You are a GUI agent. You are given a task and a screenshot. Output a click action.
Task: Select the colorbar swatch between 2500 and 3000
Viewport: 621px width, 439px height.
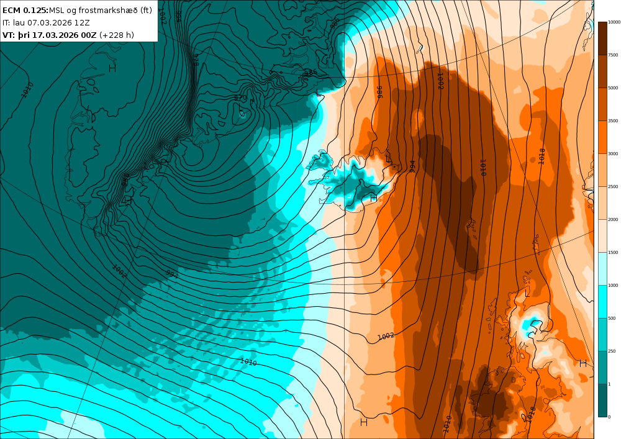pyautogui.click(x=602, y=170)
